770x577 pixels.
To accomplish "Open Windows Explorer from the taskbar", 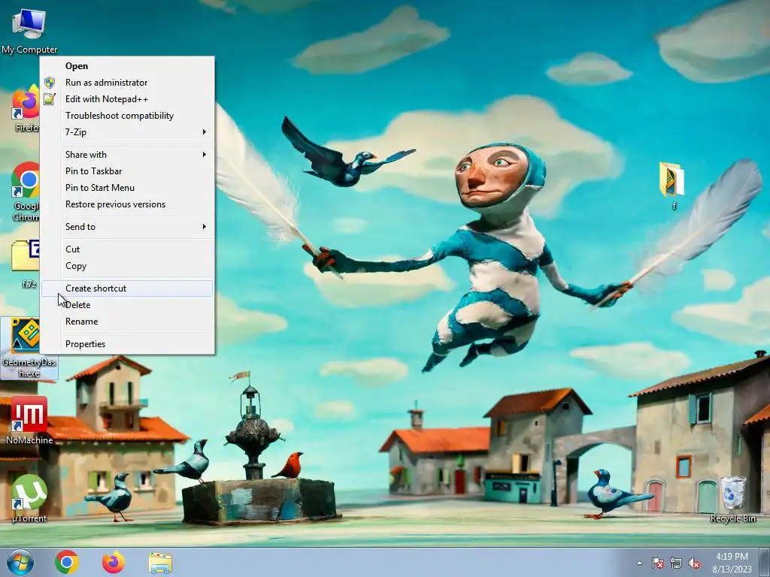I will point(160,563).
